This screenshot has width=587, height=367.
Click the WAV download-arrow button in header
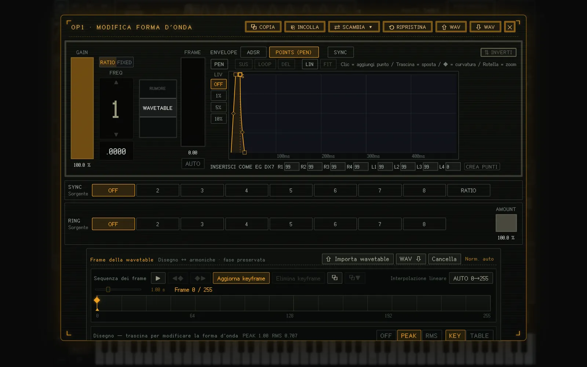click(485, 27)
